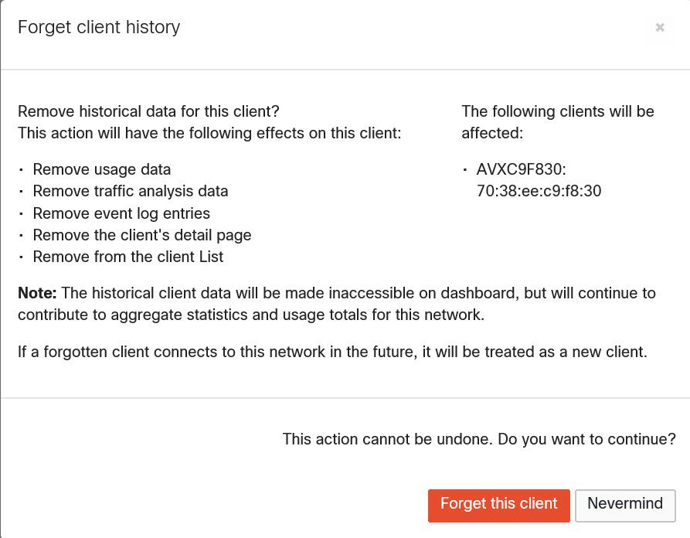
Task: Click the bold Note: label
Action: pos(37,294)
